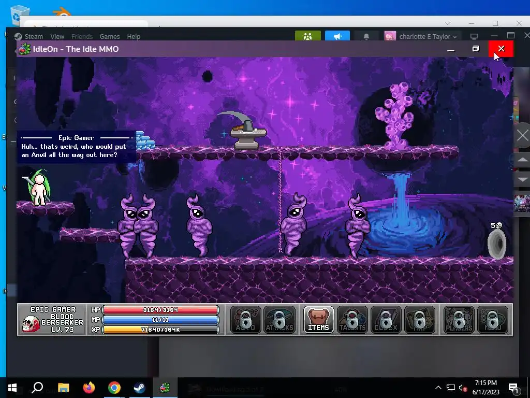
Task: Open Steam menu in Steam window
Action: coord(34,37)
